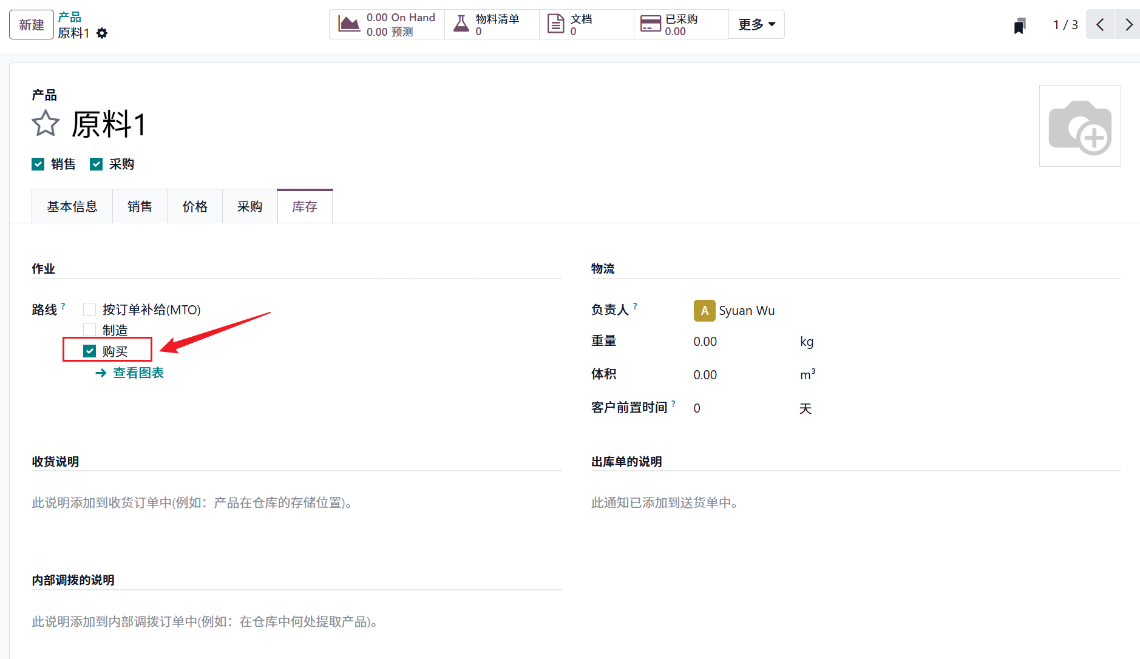Enable the 按订单补给(MTO) route checkbox
The width and height of the screenshot is (1140, 659).
[x=90, y=309]
